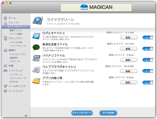Click the バイナリファイル heading text

click(x=54, y=55)
